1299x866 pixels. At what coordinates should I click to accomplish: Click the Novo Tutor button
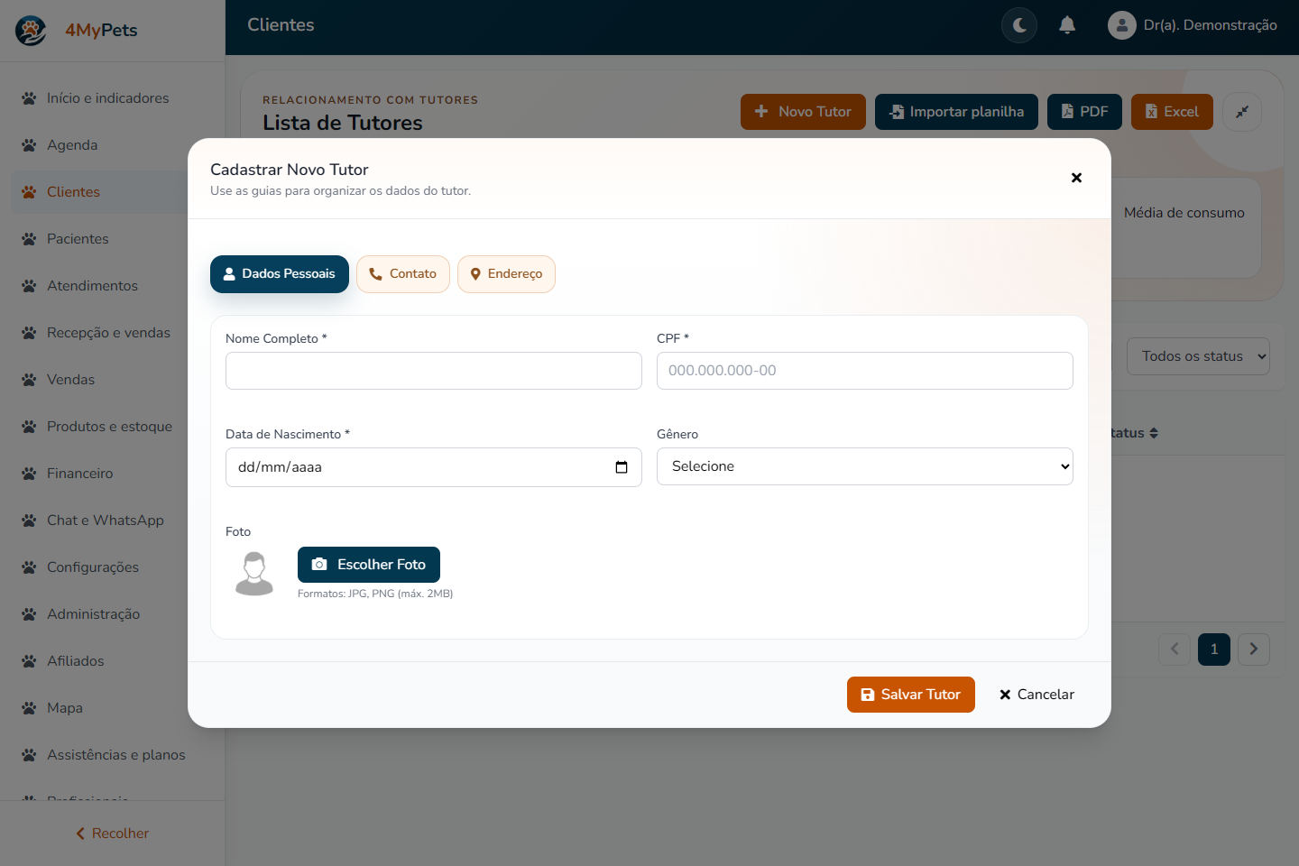click(803, 112)
